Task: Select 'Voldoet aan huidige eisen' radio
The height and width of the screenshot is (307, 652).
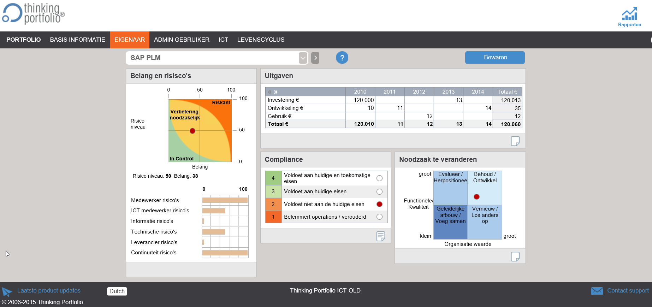Action: pyautogui.click(x=379, y=191)
